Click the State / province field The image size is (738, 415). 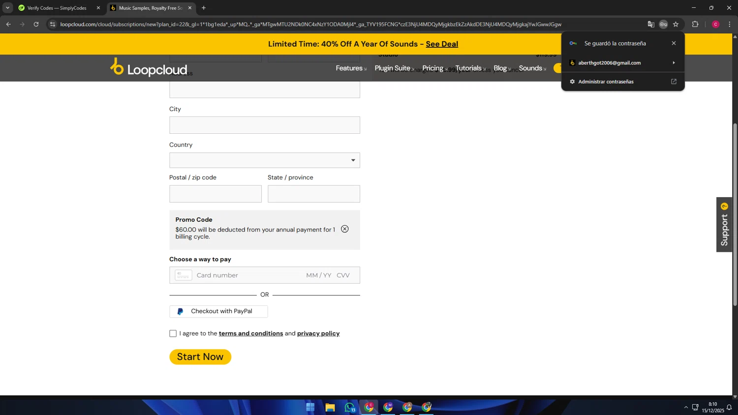pyautogui.click(x=314, y=194)
